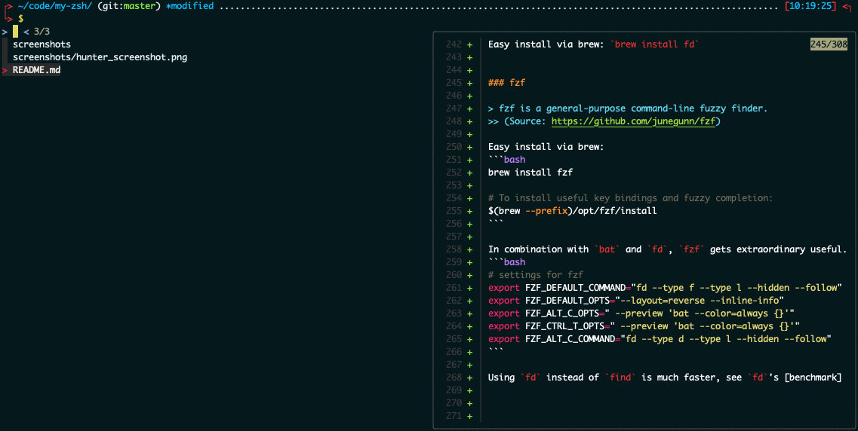Screen dimensions: 858x431
Task: Click the ```bash fence on line 259
Action: pos(506,262)
